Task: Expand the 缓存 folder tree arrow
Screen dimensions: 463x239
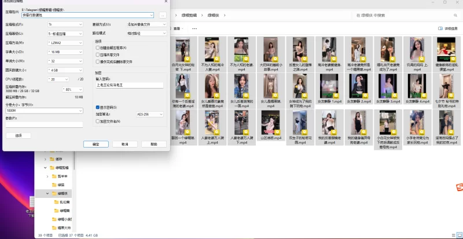Action: point(45,159)
